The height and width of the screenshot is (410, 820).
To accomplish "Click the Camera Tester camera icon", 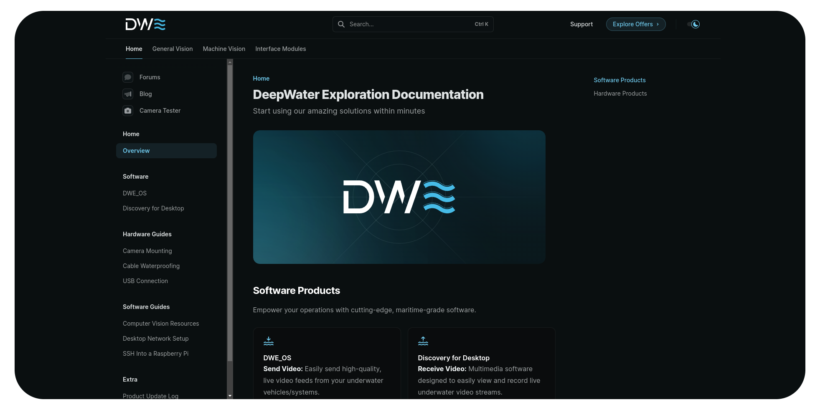I will point(128,111).
